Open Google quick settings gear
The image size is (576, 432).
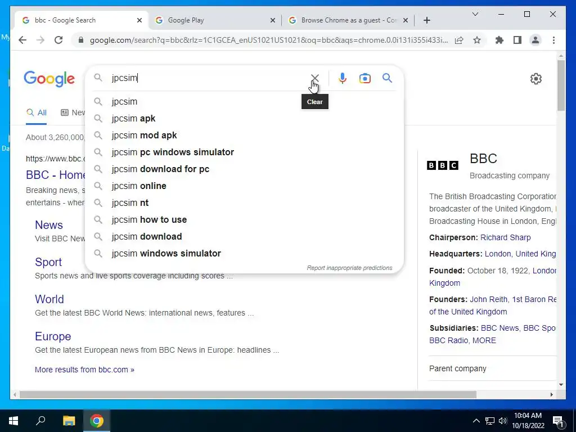coord(536,79)
